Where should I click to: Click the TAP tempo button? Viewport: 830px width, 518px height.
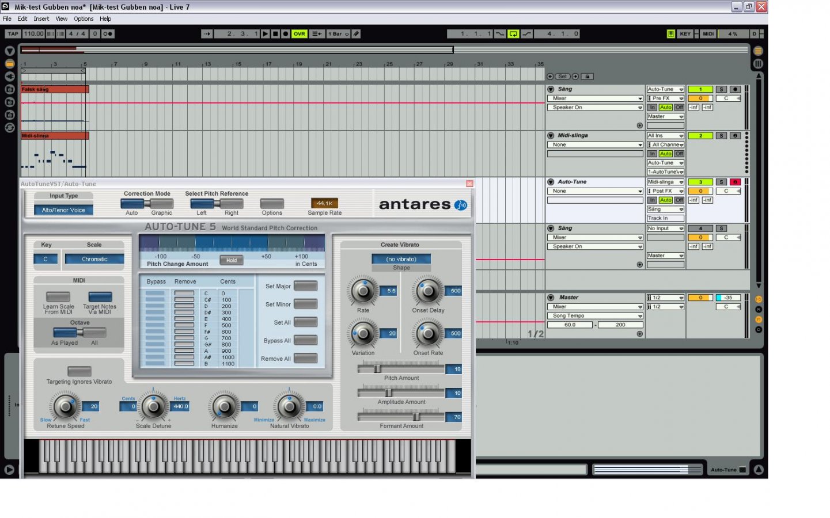13,34
